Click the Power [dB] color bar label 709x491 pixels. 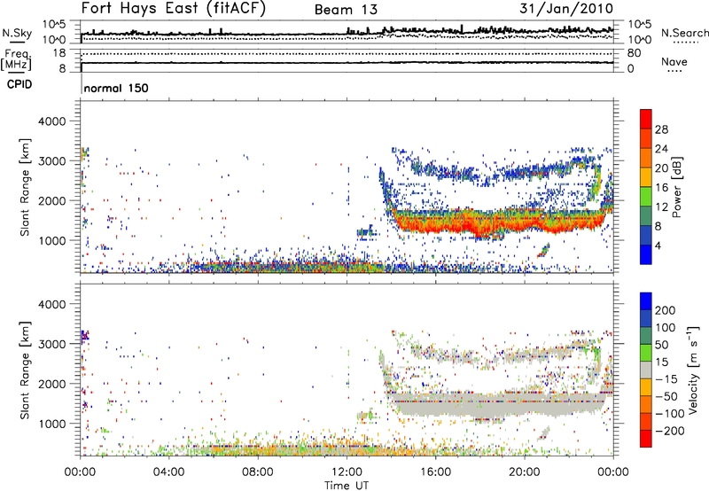pyautogui.click(x=676, y=187)
